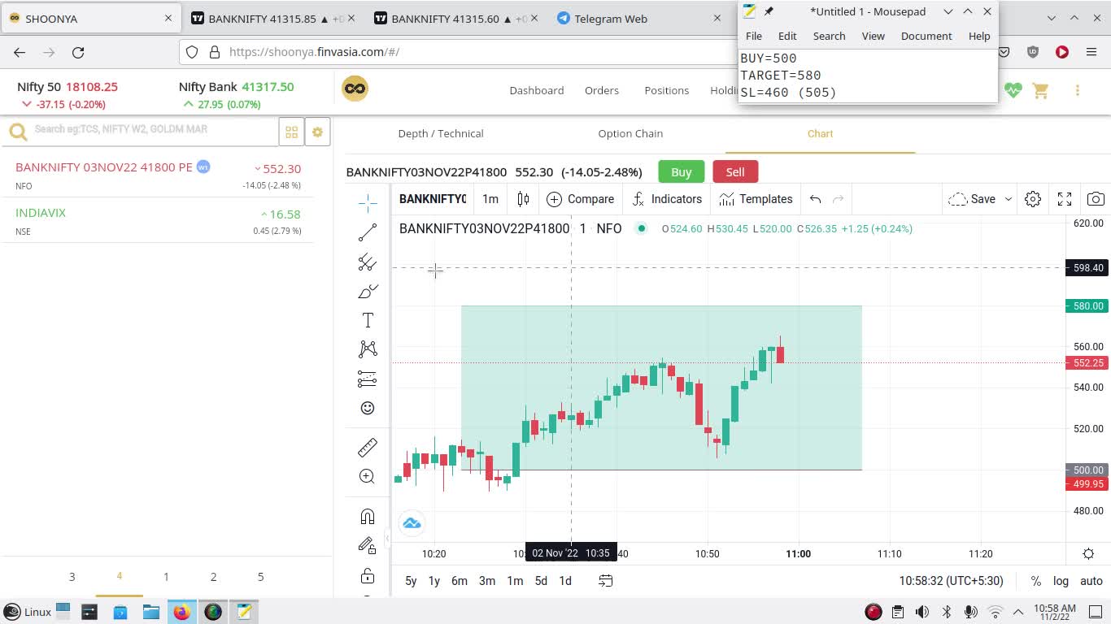Switch to Option Chain tab
1111x624 pixels.
click(630, 134)
